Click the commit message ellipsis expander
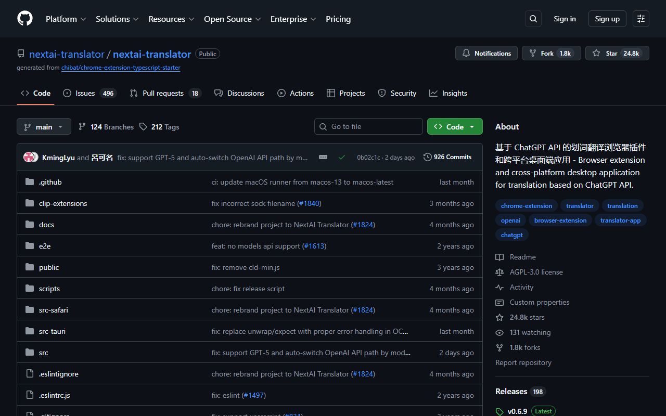The height and width of the screenshot is (416, 666). pyautogui.click(x=323, y=157)
